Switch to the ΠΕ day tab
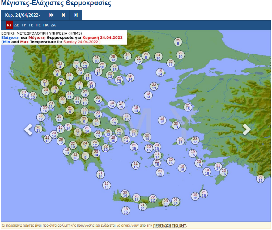This screenshot has height=230, width=272. 38,25
